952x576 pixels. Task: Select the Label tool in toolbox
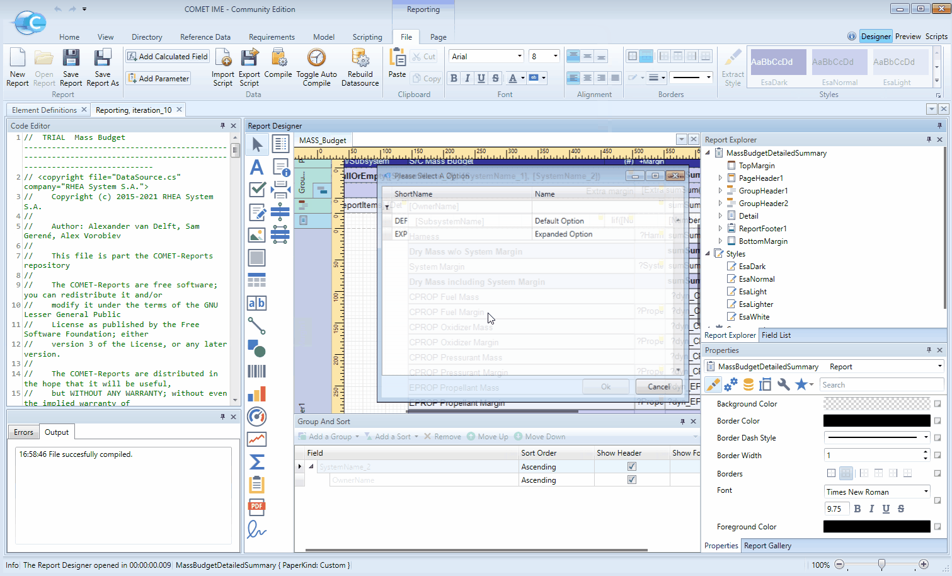[257, 167]
